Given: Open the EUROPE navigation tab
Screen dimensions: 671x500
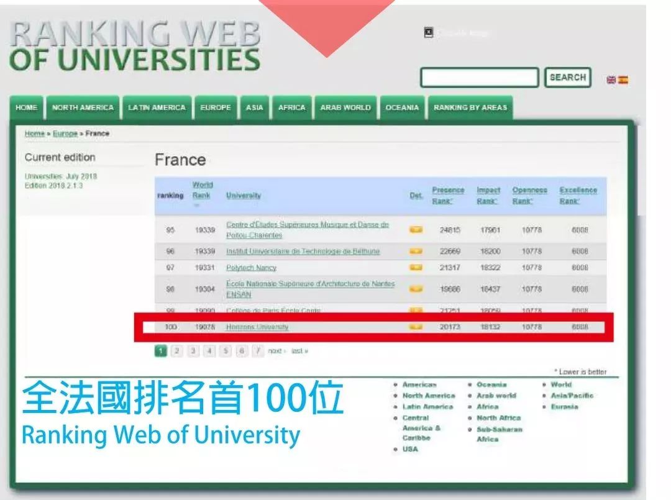Looking at the screenshot, I should pyautogui.click(x=216, y=107).
